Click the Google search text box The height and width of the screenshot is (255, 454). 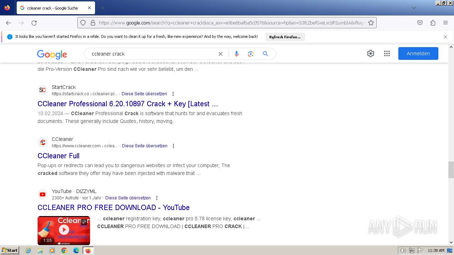(x=153, y=54)
